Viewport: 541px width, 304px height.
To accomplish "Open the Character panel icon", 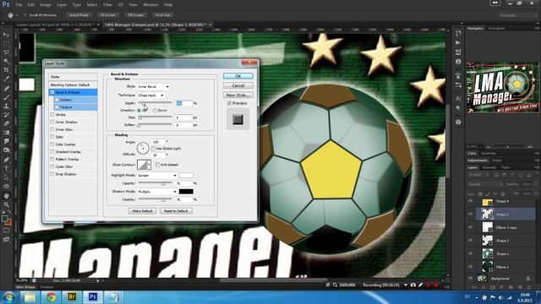I will (x=458, y=99).
